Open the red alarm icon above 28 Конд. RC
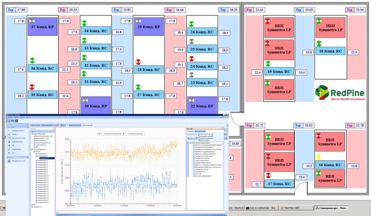The image size is (371, 216). click(138, 62)
